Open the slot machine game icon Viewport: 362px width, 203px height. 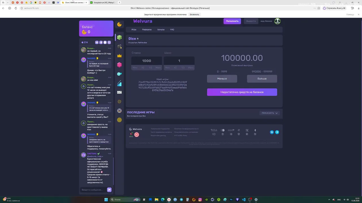coord(119,92)
